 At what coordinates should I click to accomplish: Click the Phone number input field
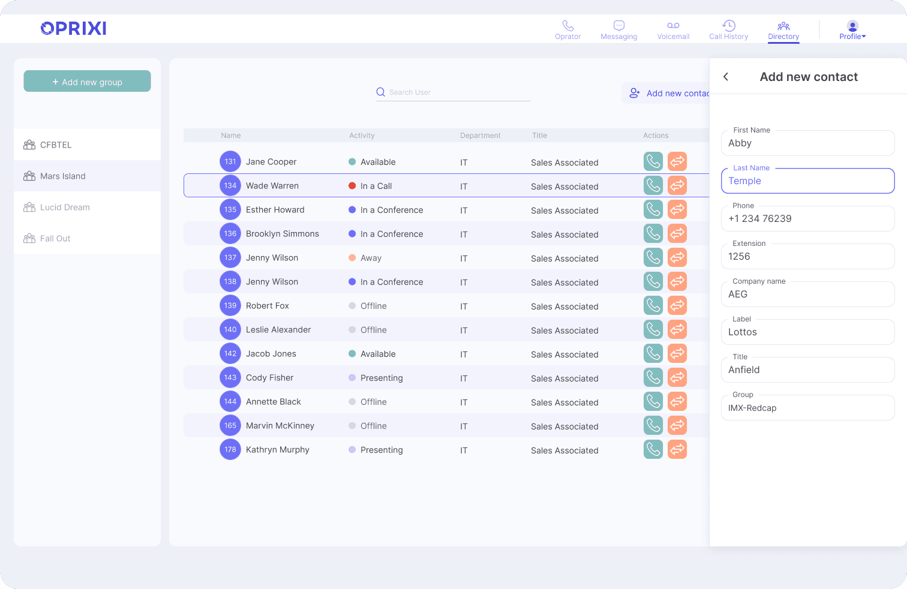click(807, 218)
